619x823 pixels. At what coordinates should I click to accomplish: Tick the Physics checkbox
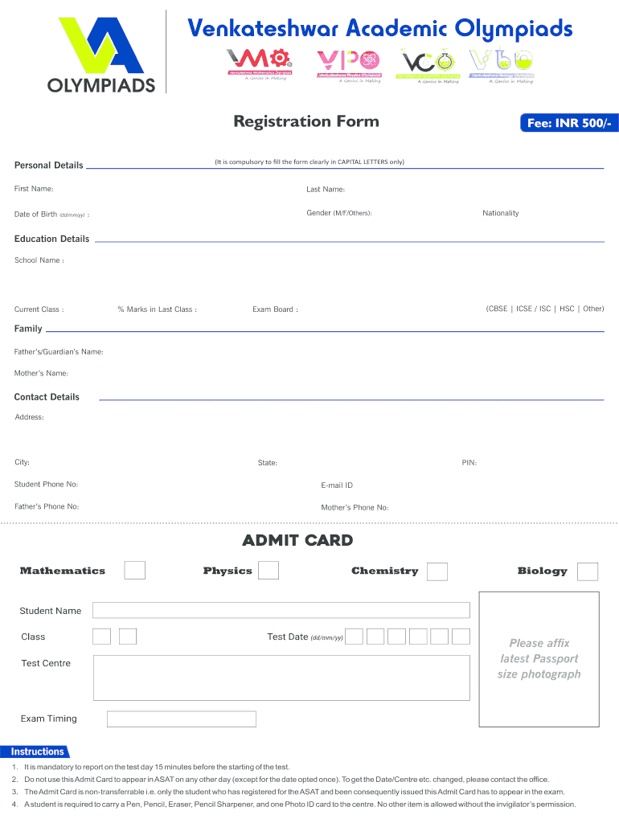coord(269,571)
